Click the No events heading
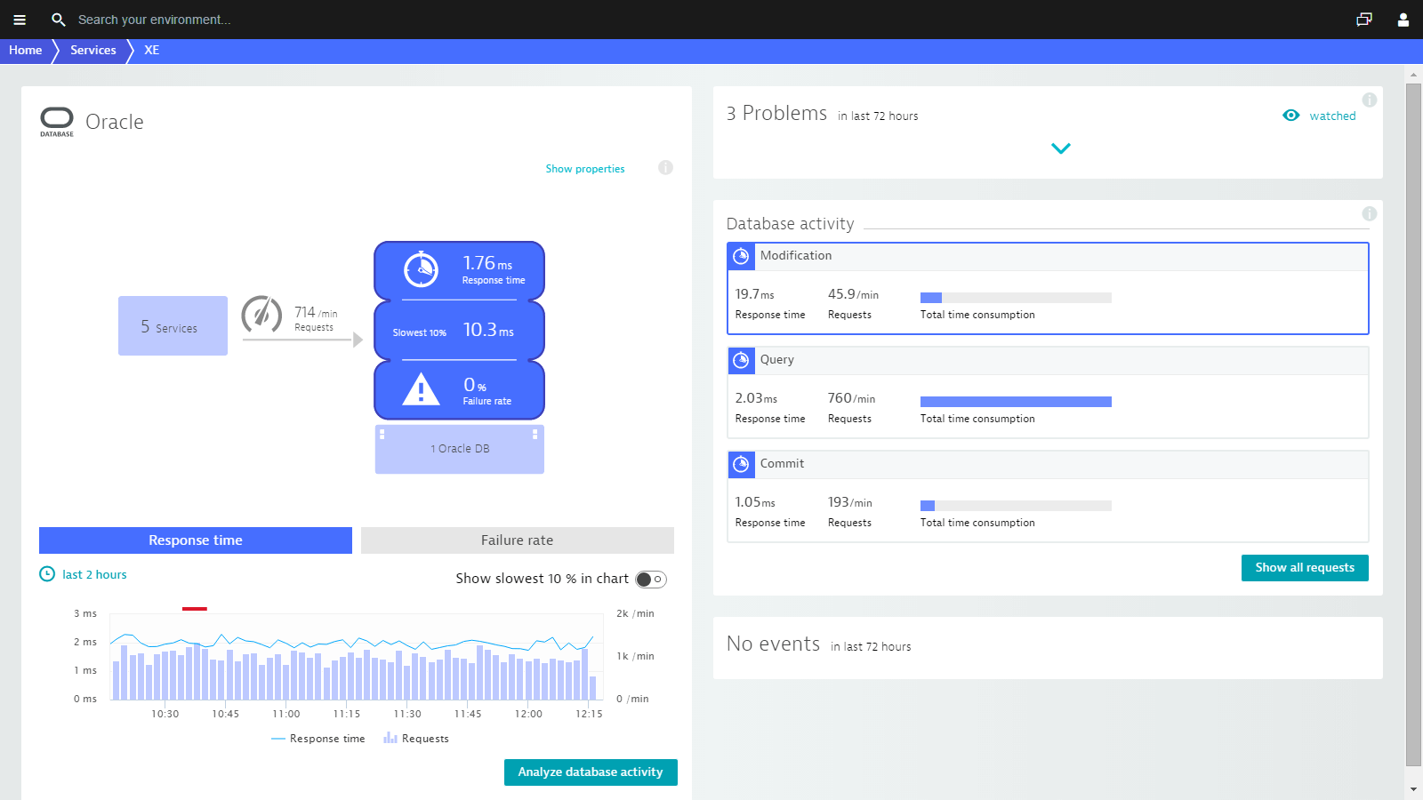The height and width of the screenshot is (800, 1423). pos(773,644)
